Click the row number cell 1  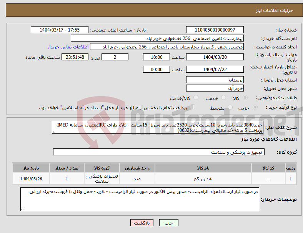pyautogui.click(x=290, y=179)
